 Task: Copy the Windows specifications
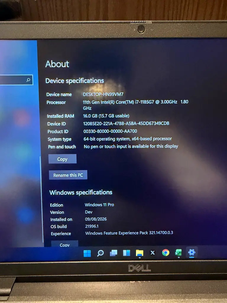point(64,244)
